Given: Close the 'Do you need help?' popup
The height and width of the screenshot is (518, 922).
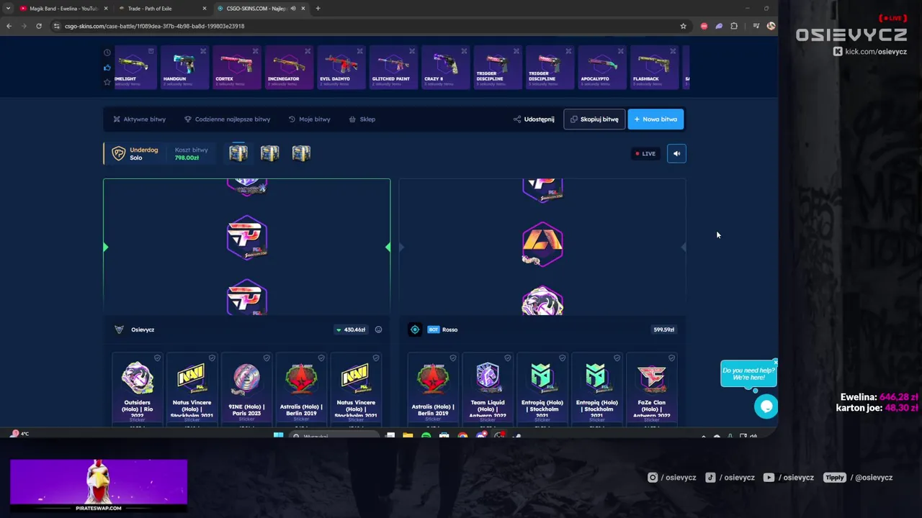Looking at the screenshot, I should tap(775, 362).
